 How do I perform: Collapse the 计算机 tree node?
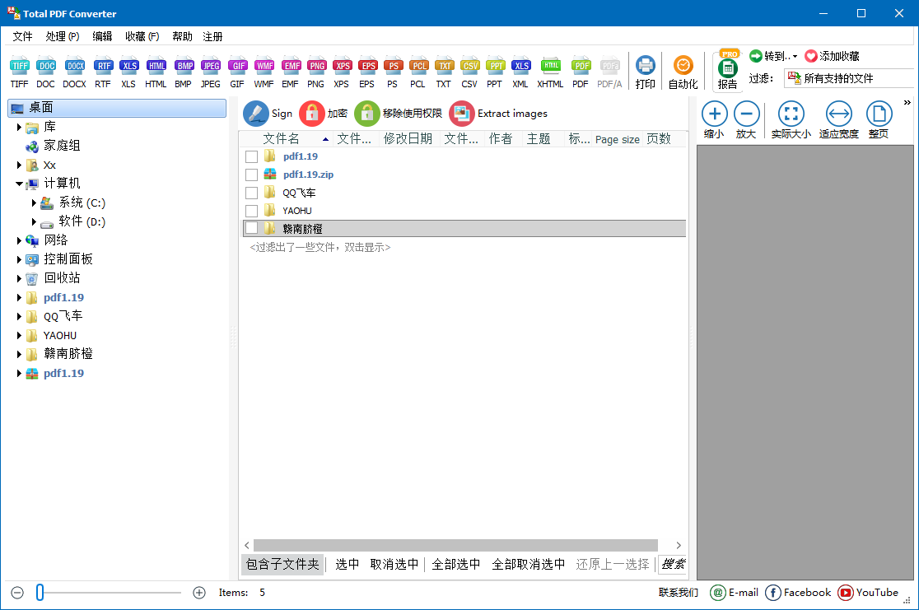pos(19,184)
